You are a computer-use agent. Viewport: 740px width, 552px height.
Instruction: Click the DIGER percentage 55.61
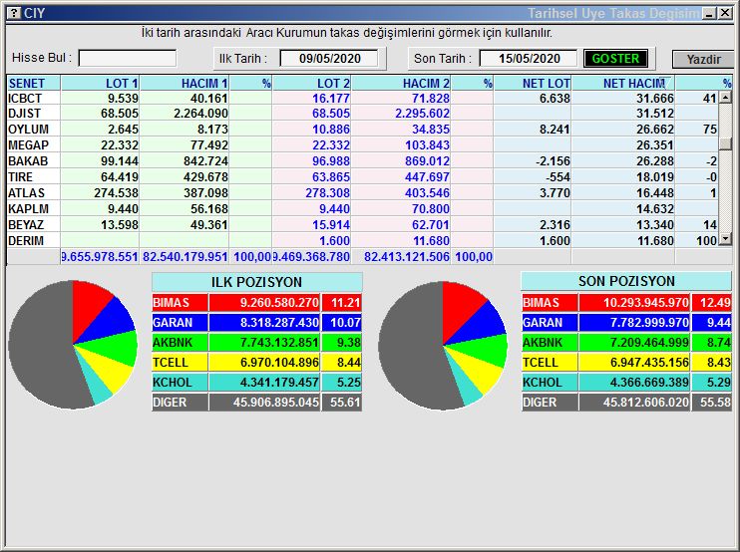tap(345, 403)
